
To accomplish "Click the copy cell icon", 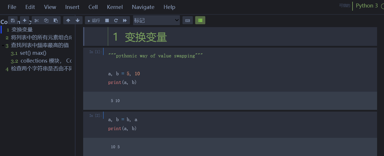I will pyautogui.click(x=46, y=20).
